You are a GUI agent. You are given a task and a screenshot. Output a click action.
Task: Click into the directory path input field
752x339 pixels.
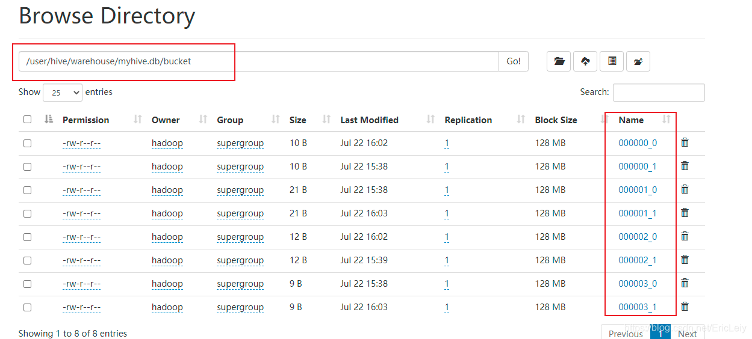259,61
